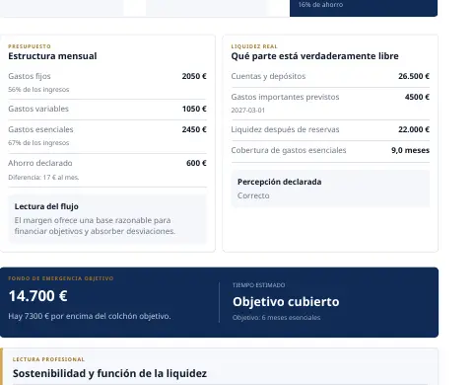This screenshot has width=475, height=385.
Task: Click 'Sostenibilidad y función de la liquidez' heading
Action: 109,373
